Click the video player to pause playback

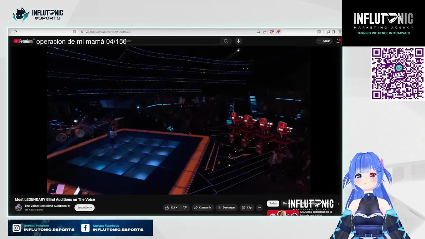(x=179, y=120)
